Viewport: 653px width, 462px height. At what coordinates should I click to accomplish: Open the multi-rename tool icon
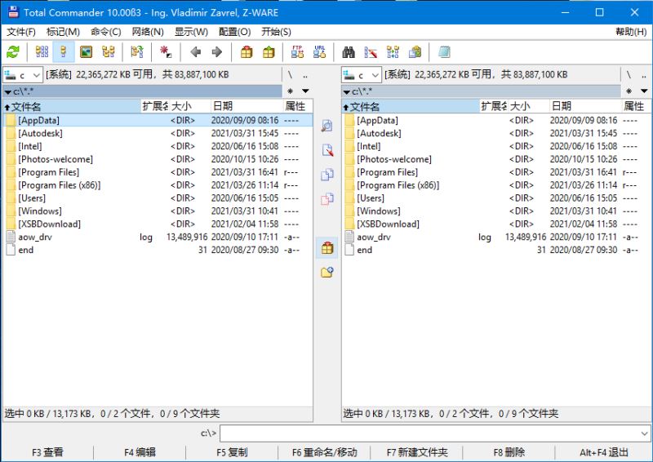[371, 52]
